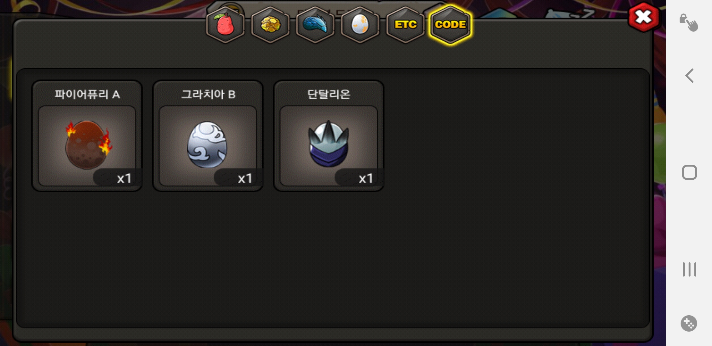Open the ETC items tab
This screenshot has width=712, height=346.
click(405, 25)
